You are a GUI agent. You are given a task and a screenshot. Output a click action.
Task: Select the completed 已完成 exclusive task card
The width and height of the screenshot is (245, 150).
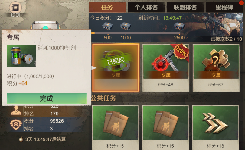point(116,67)
